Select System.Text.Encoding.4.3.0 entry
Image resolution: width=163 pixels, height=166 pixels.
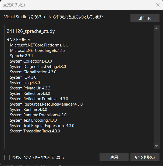click(33, 120)
